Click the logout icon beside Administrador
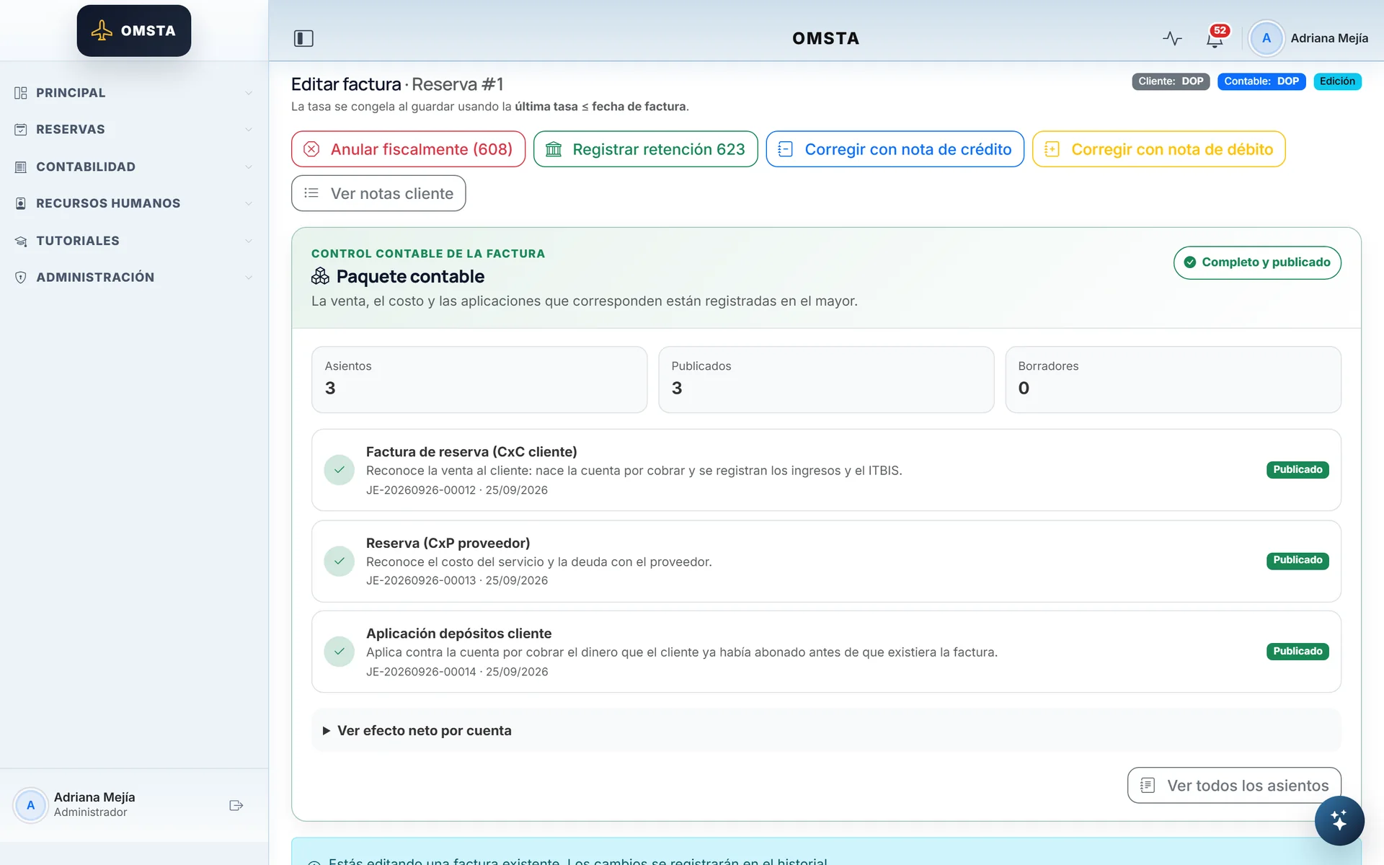Image resolution: width=1384 pixels, height=865 pixels. point(236,805)
